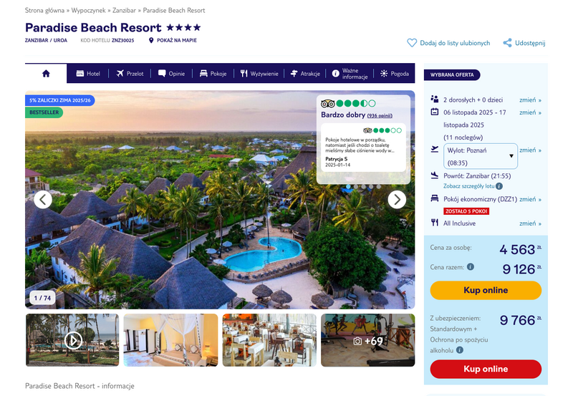Click info icon next to Cena razem
This screenshot has height=396, width=573.
471,266
